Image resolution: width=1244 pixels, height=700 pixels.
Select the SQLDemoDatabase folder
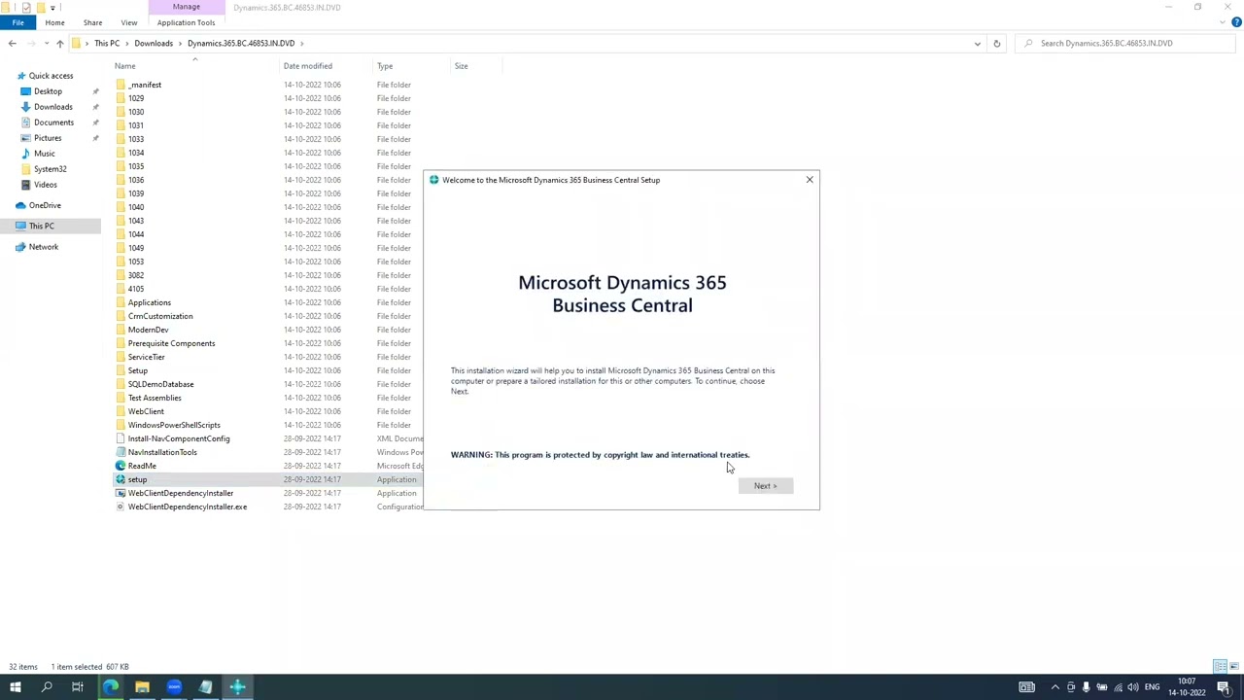pyautogui.click(x=160, y=384)
